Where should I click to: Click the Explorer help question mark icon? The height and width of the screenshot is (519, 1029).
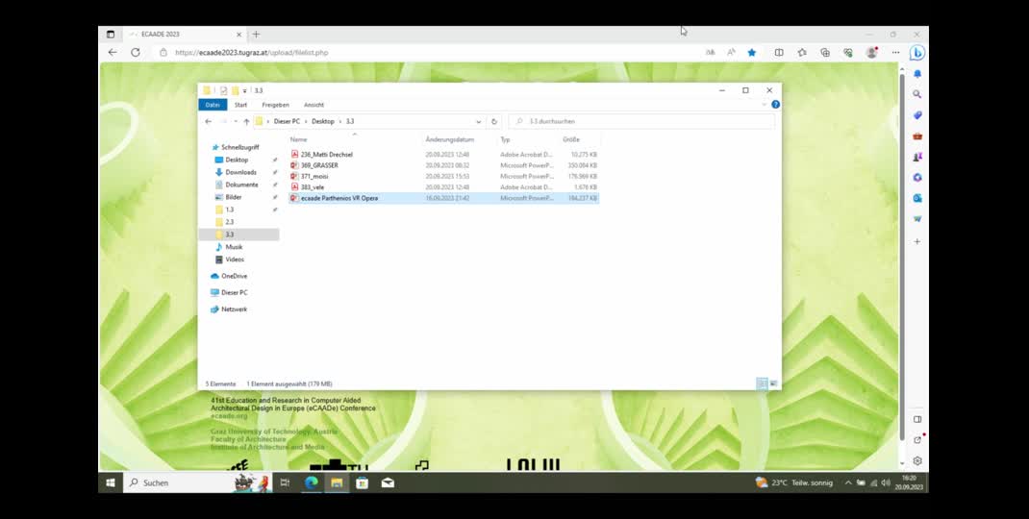point(776,105)
